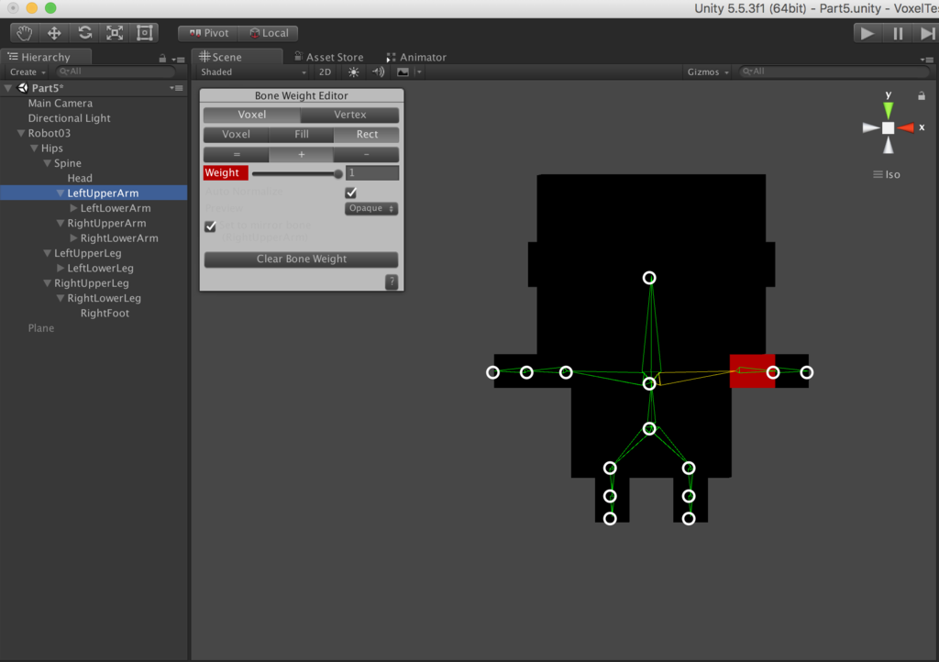Select the Move tool
Viewport: 939px width, 662px height.
(x=54, y=33)
